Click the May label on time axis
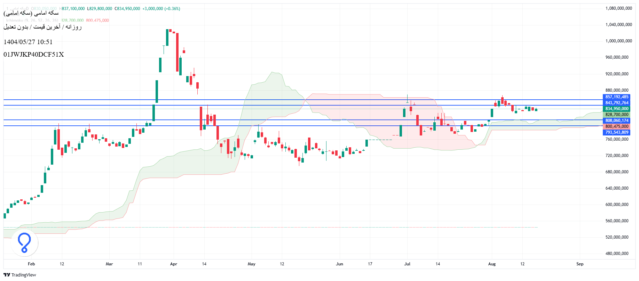This screenshot has height=281, width=639. (x=252, y=264)
